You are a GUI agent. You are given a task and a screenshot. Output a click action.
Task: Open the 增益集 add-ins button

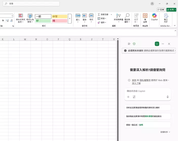[145, 18]
